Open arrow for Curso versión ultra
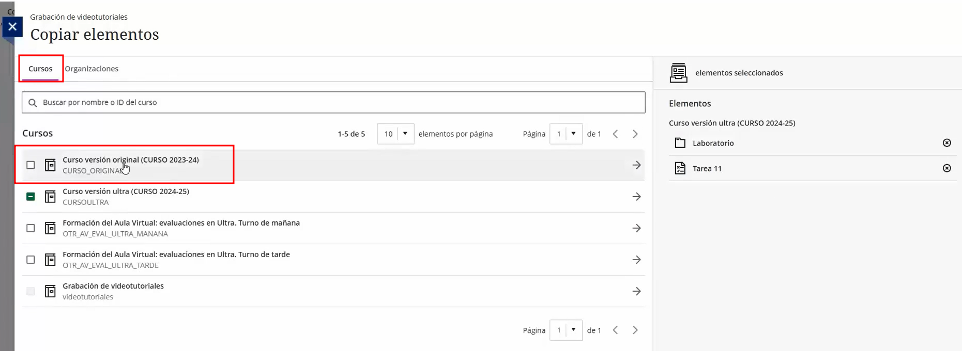The image size is (962, 351). [636, 197]
